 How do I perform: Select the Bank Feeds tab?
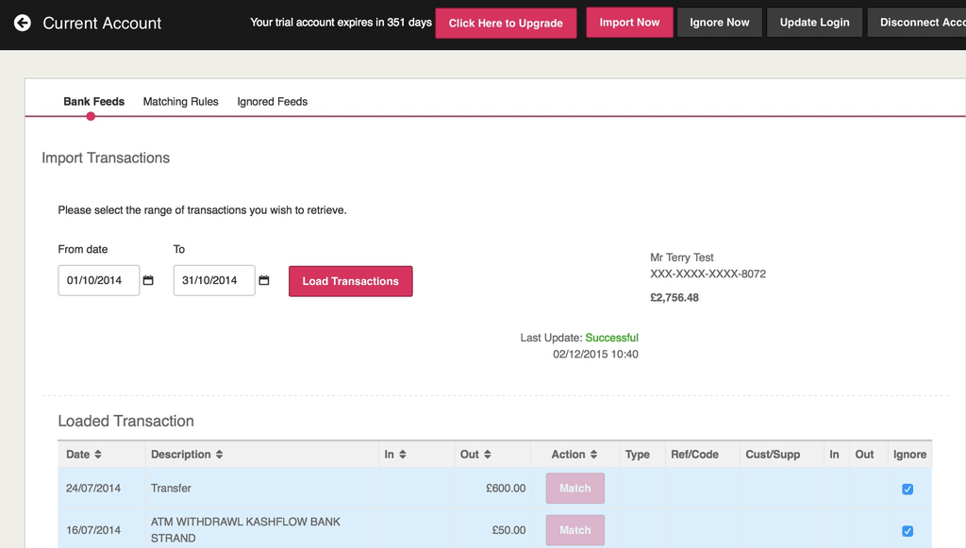93,102
